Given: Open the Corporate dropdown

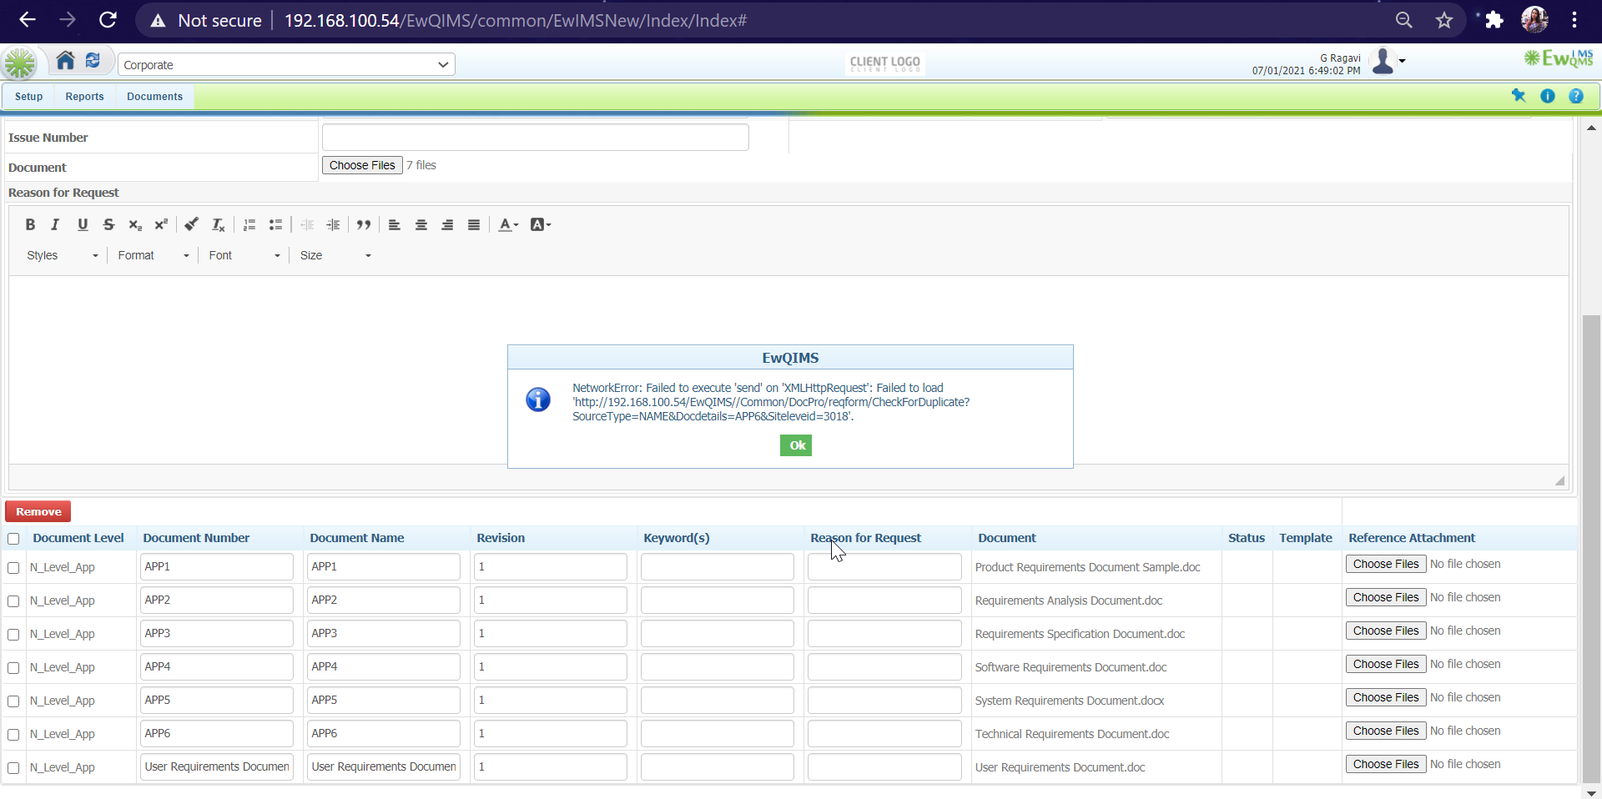Looking at the screenshot, I should coord(286,64).
